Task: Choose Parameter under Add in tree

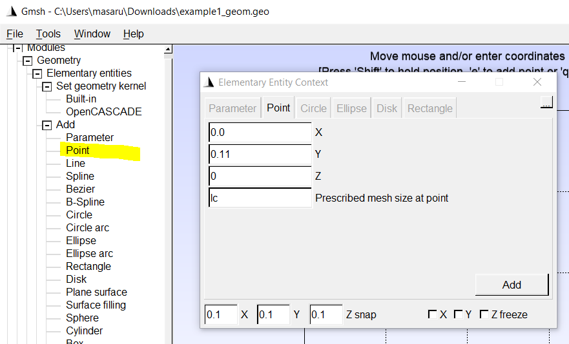Action: click(90, 137)
